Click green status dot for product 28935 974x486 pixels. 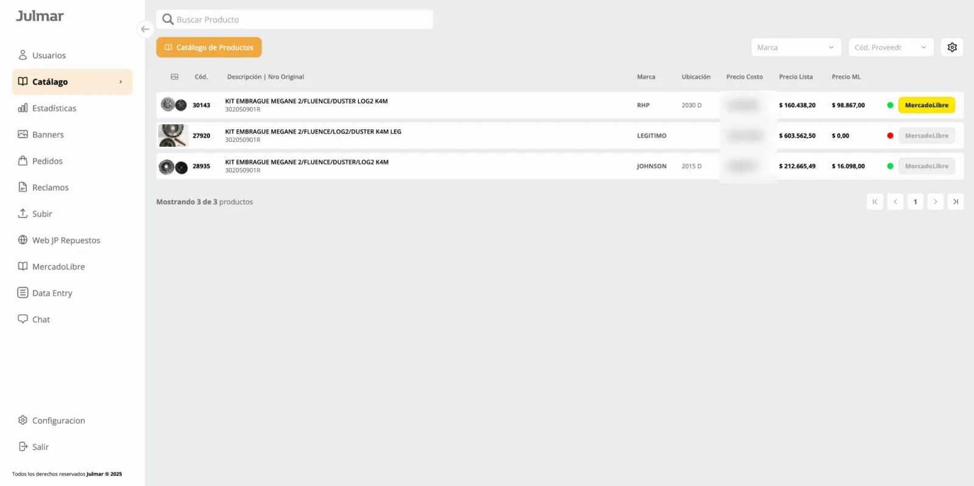[890, 166]
